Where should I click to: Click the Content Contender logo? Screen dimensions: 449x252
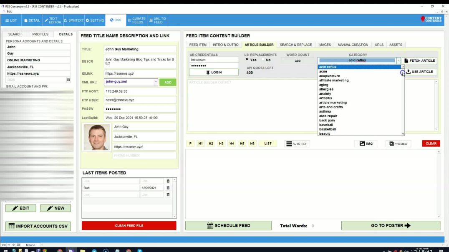pyautogui.click(x=431, y=19)
